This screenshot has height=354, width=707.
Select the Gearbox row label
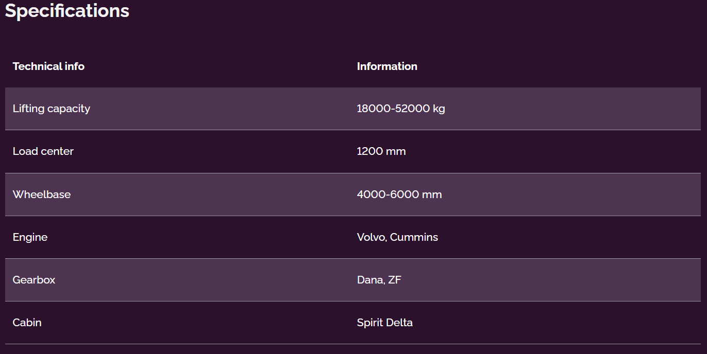click(34, 280)
